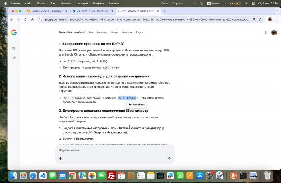Select the Новости search filter

[127, 33]
